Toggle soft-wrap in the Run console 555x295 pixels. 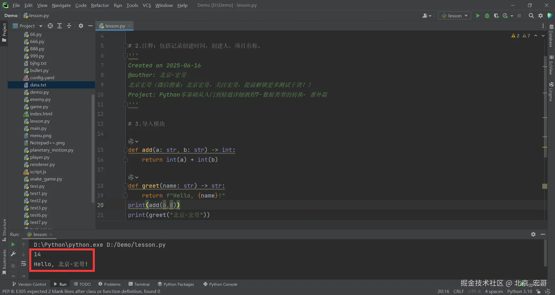click(23, 263)
